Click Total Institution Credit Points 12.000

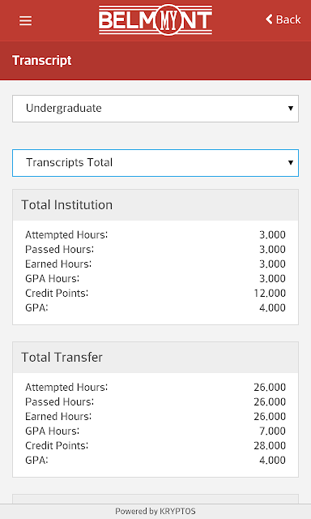pos(270,294)
